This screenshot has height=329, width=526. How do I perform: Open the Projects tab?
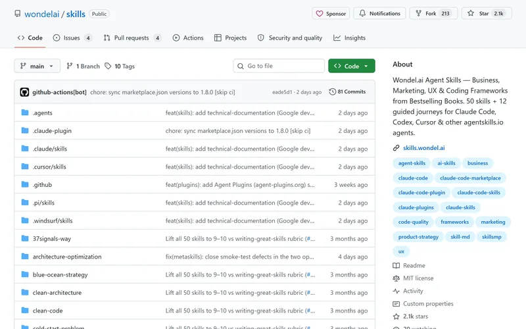pyautogui.click(x=231, y=38)
